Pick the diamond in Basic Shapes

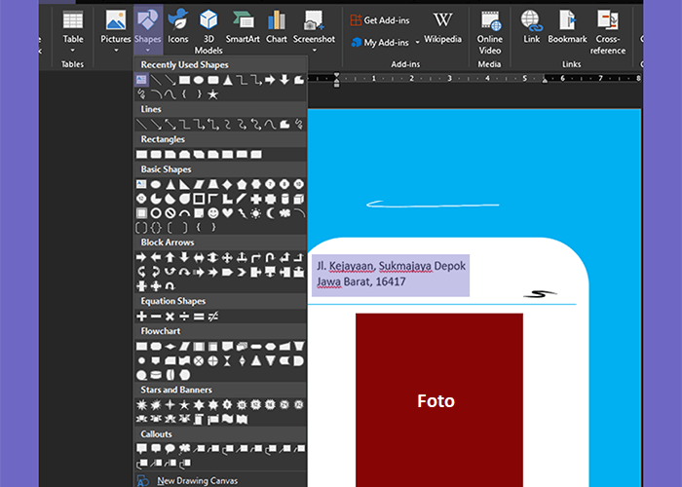227,184
